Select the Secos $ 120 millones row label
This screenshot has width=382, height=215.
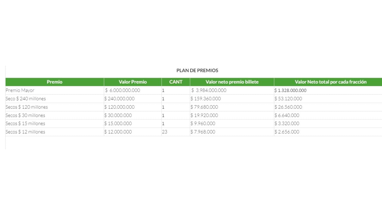click(x=27, y=107)
